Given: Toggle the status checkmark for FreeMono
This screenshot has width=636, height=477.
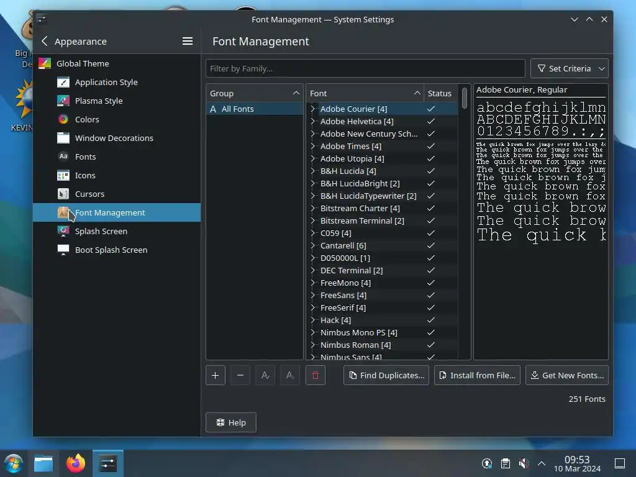Looking at the screenshot, I should click(431, 283).
